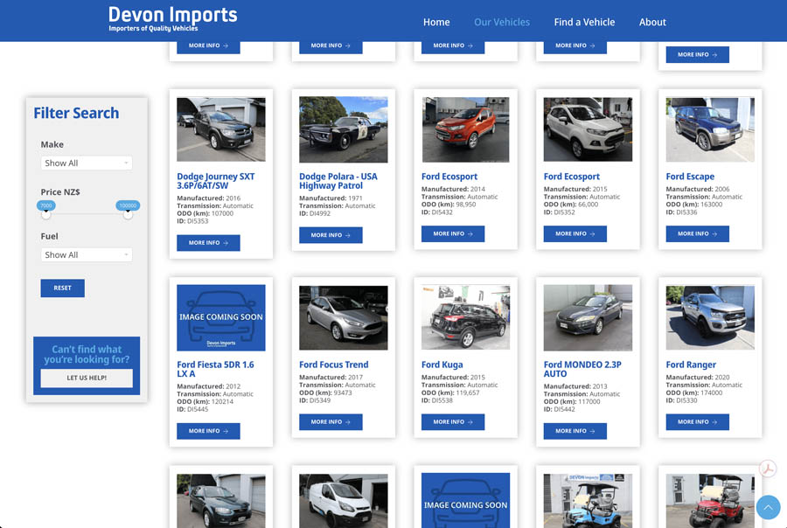Open the Ford Ecosport title for ID DI5352
The image size is (787, 528).
pos(572,177)
